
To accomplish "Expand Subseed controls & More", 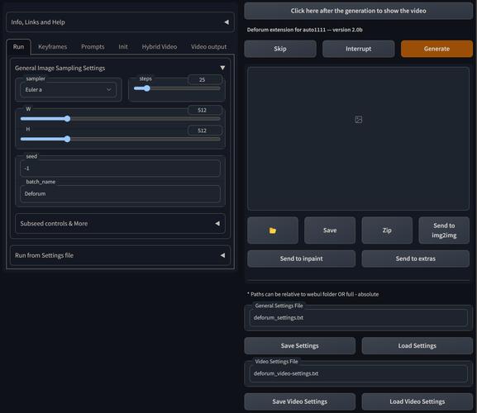I will point(120,223).
